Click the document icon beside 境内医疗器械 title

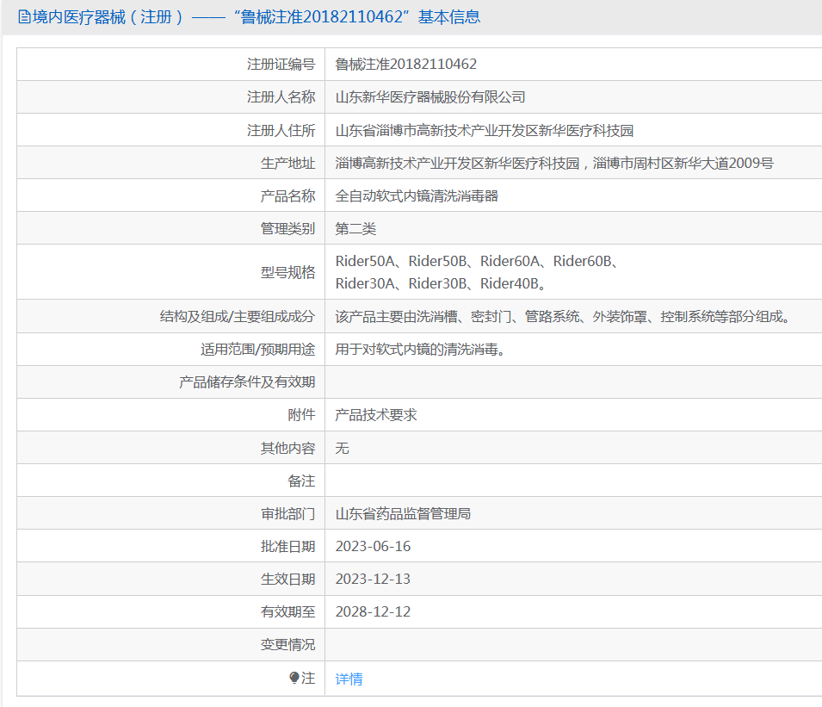[x=24, y=17]
